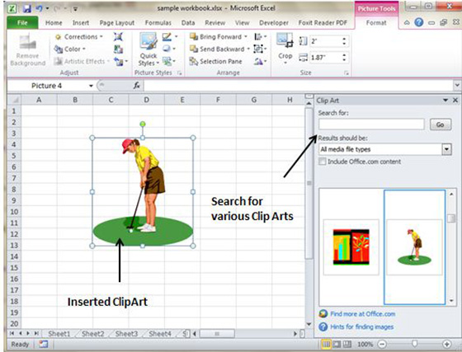Click Bring Forward in Arrange group
This screenshot has height=352, width=462.
[x=215, y=37]
